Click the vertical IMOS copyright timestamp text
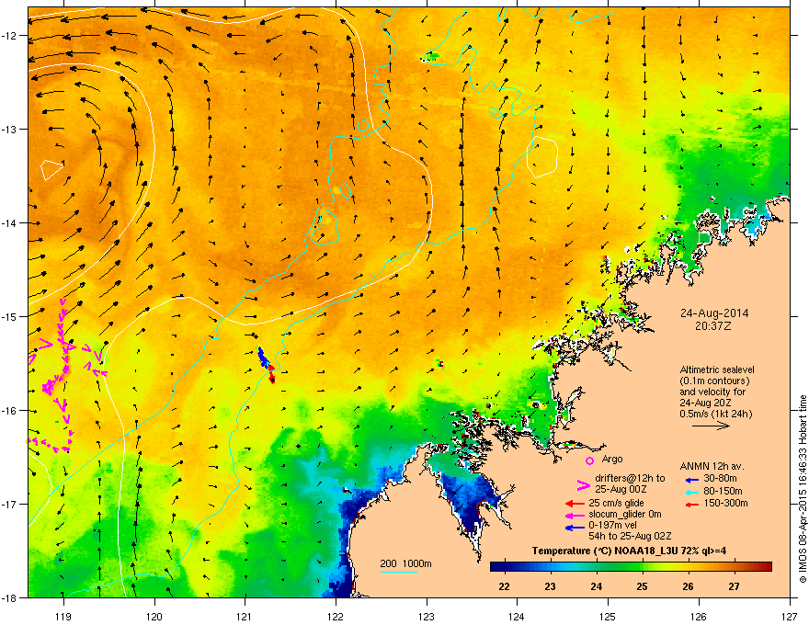The width and height of the screenshot is (809, 625). 803,489
